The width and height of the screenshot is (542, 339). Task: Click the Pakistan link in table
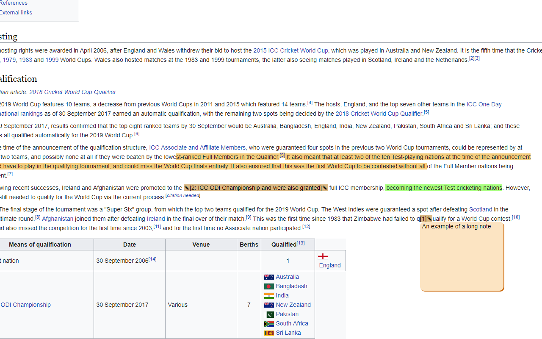tap(287, 314)
